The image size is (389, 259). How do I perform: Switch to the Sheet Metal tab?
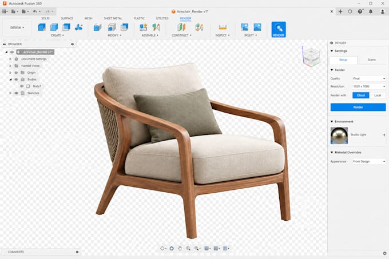coord(113,18)
